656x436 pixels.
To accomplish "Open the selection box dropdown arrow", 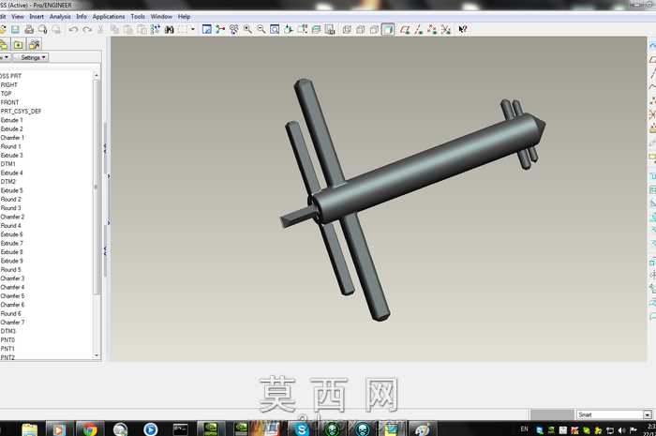I will pos(193,29).
